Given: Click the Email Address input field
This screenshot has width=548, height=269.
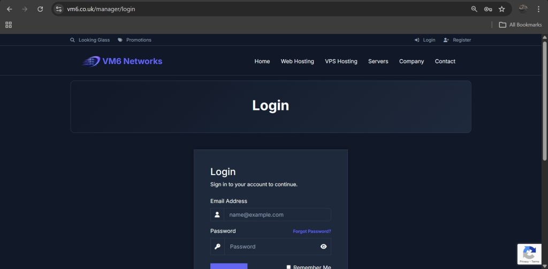Looking at the screenshot, I should (277, 215).
